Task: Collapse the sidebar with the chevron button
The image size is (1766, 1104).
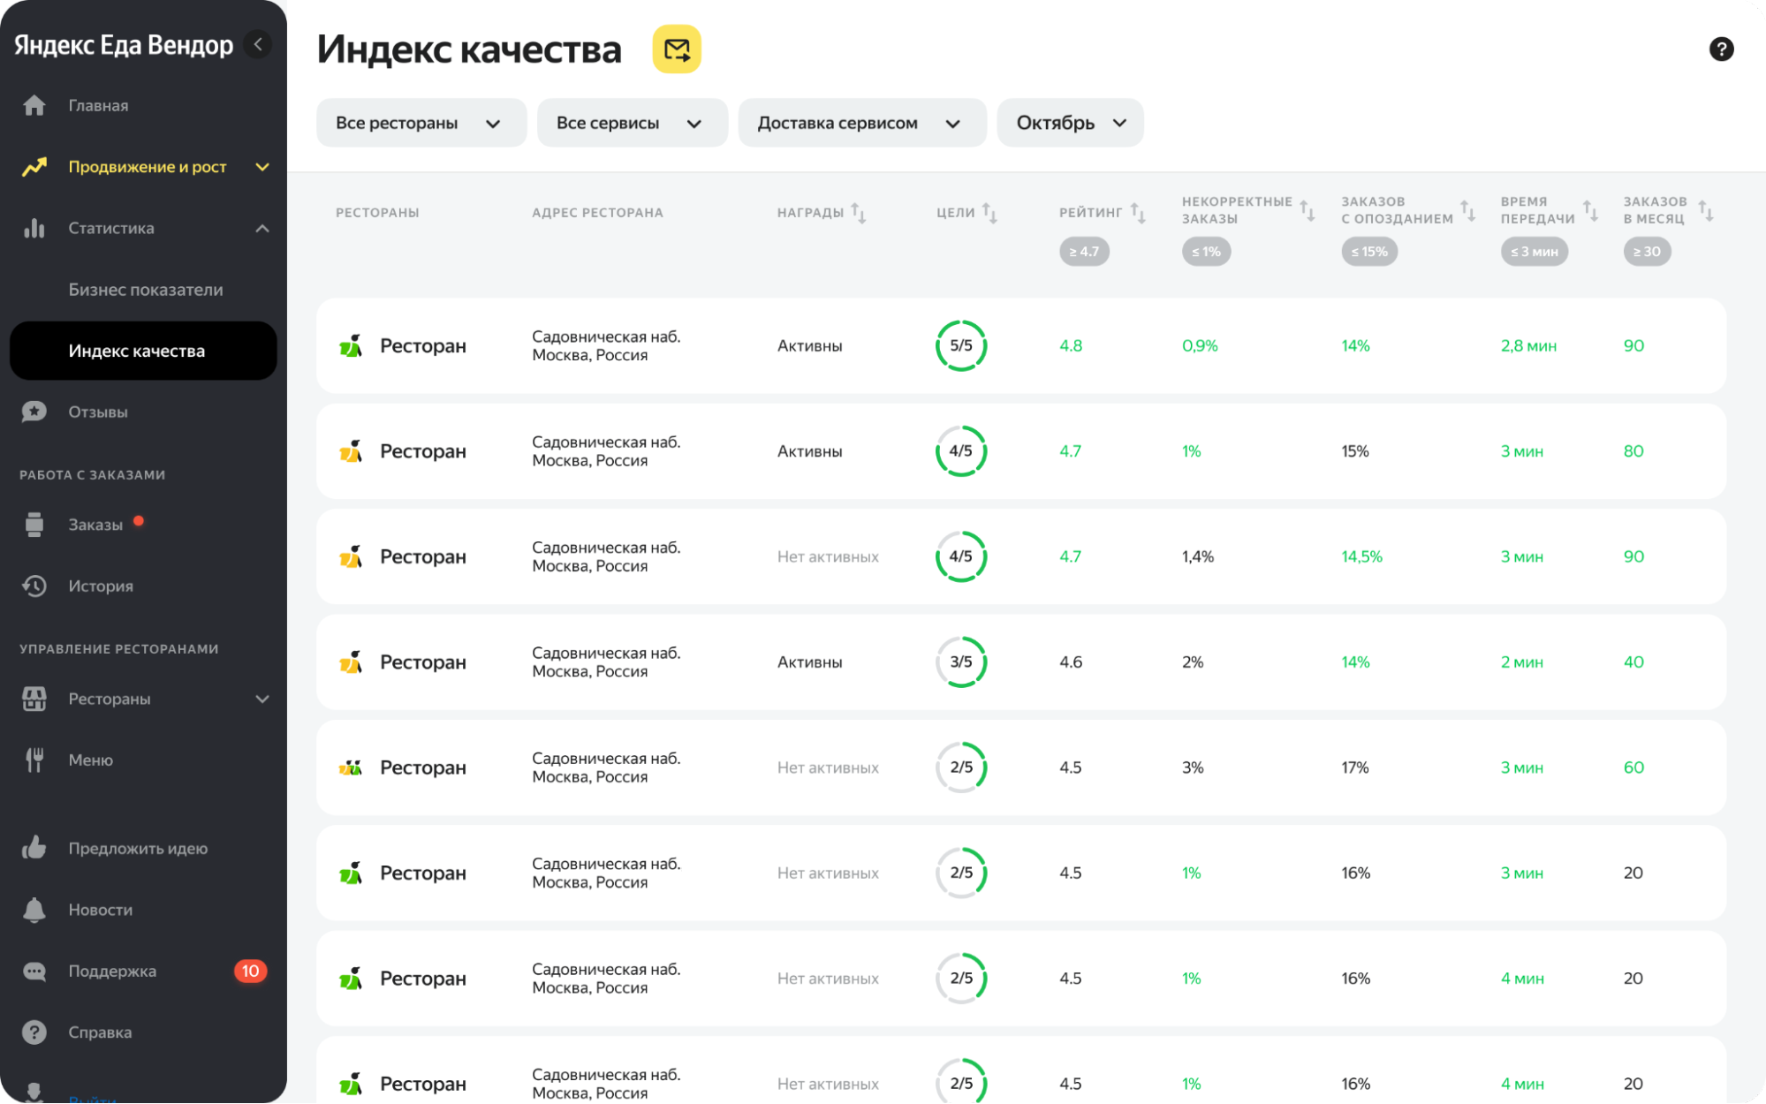Action: tap(258, 44)
